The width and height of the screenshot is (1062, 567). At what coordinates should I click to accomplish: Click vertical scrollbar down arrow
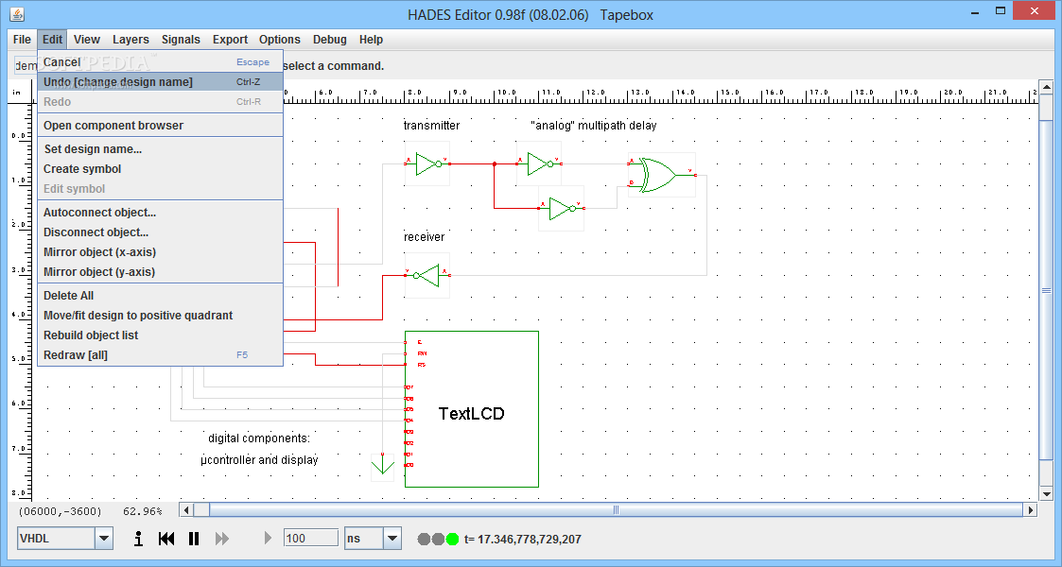pos(1047,494)
